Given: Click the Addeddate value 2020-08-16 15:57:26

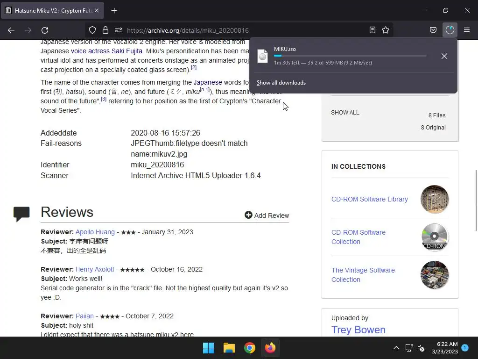Looking at the screenshot, I should (x=166, y=133).
